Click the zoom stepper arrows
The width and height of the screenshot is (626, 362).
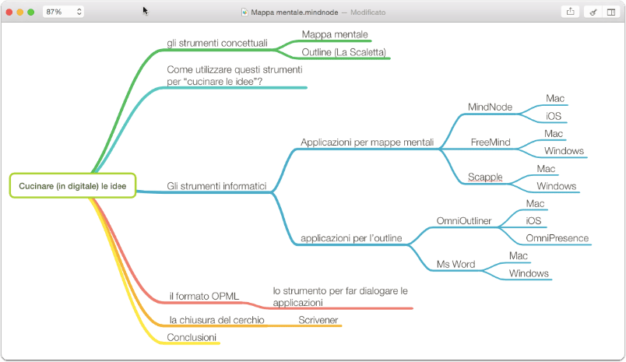click(x=79, y=12)
